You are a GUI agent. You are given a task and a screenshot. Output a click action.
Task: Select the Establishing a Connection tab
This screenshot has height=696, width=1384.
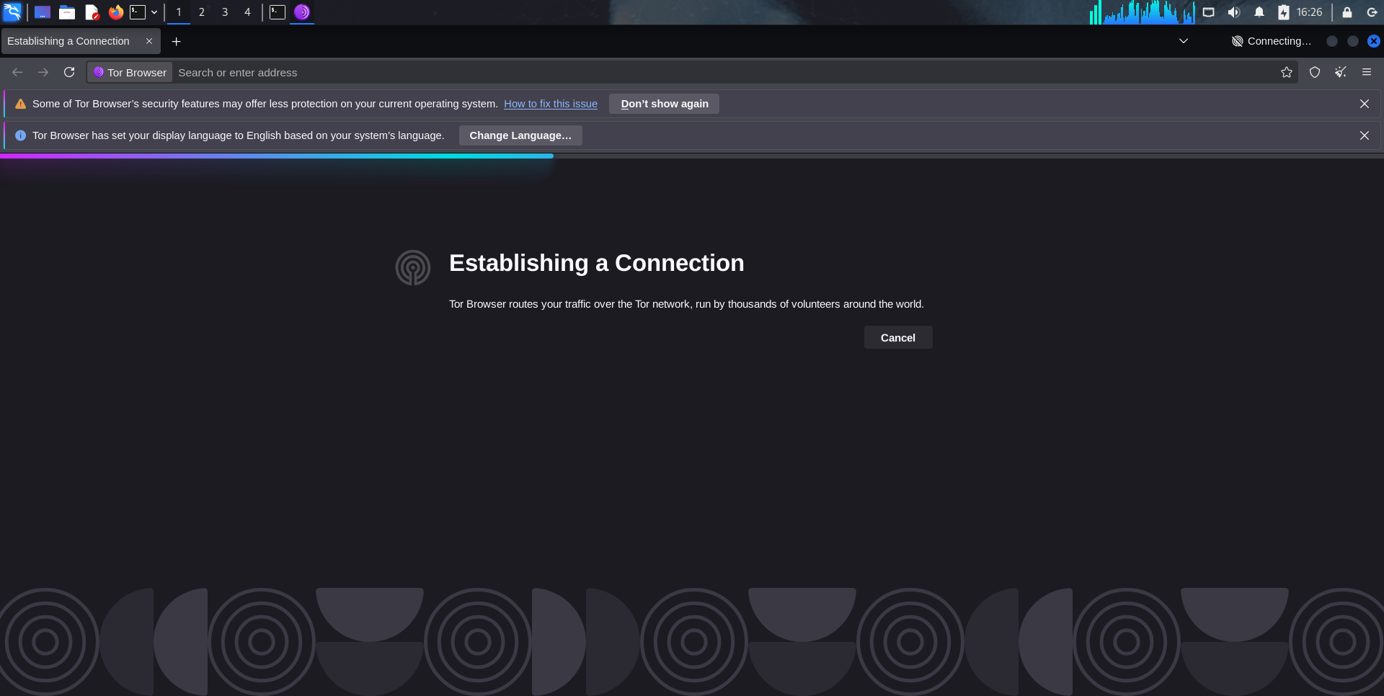81,41
